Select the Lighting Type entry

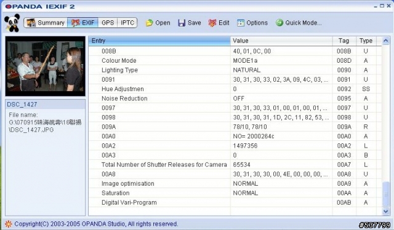coord(119,70)
